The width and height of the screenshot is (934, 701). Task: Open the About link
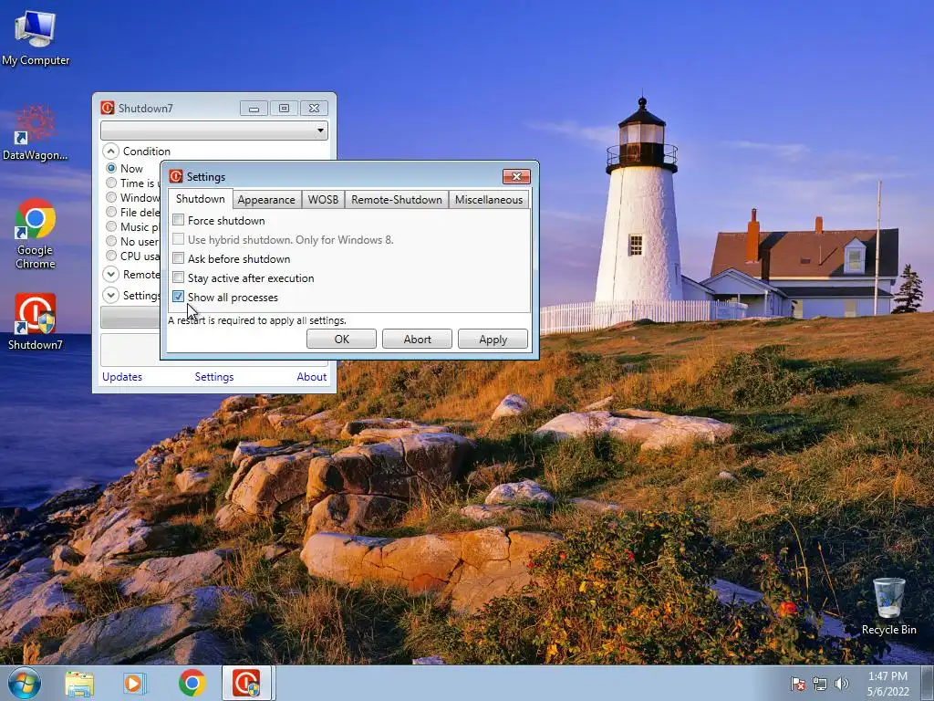tap(312, 377)
